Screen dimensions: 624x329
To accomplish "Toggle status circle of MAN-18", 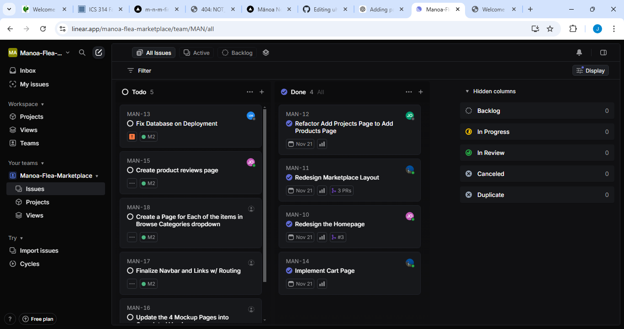I will (130, 217).
